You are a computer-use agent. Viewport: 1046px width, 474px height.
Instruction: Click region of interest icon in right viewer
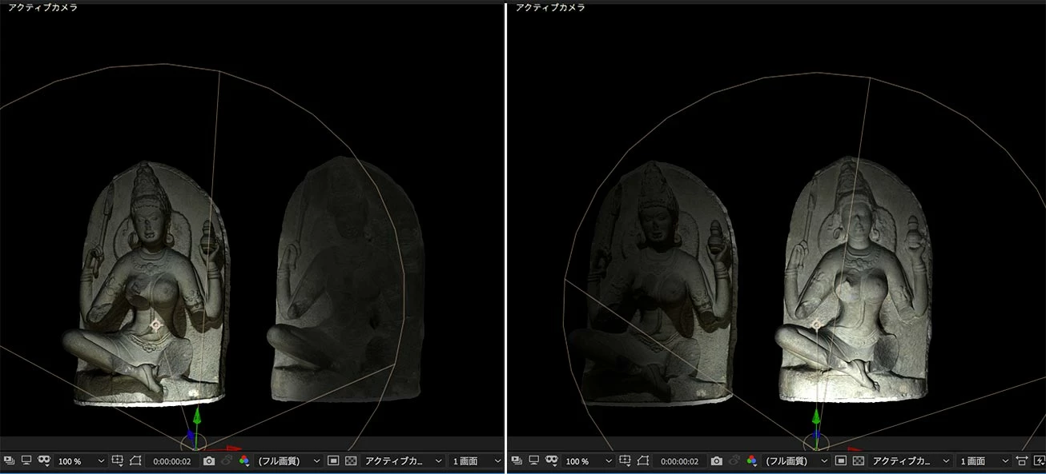tap(643, 461)
